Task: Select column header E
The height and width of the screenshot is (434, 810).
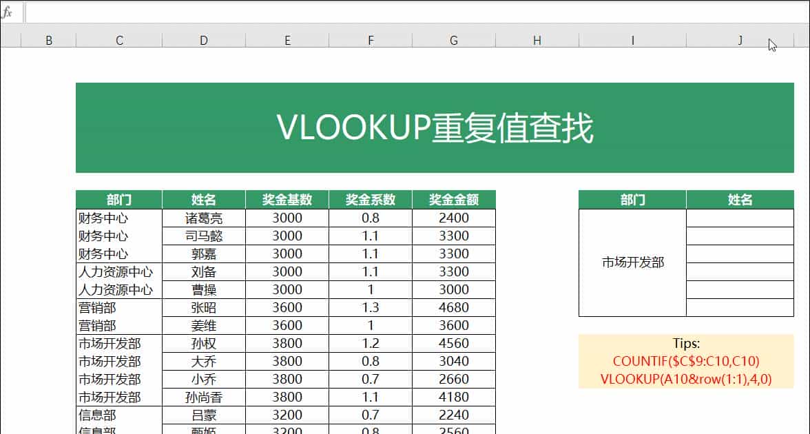Action: tap(287, 40)
